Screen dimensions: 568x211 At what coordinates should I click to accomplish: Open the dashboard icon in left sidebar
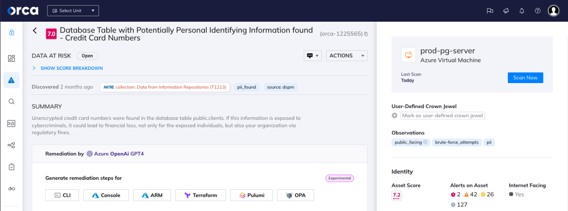(x=11, y=59)
